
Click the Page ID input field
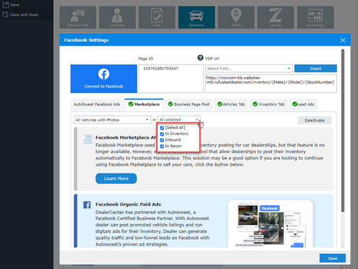171,79
